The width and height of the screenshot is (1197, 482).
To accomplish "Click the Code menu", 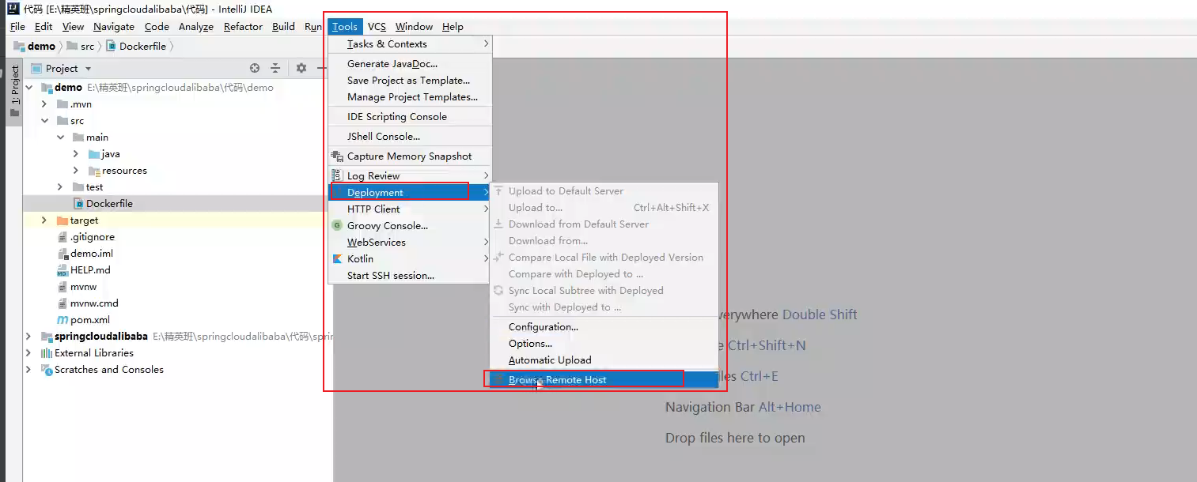I will pos(157,27).
